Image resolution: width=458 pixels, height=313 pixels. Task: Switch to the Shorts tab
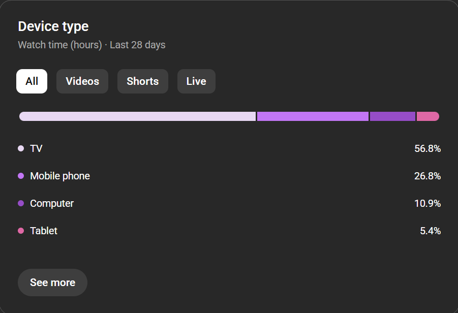pyautogui.click(x=142, y=81)
